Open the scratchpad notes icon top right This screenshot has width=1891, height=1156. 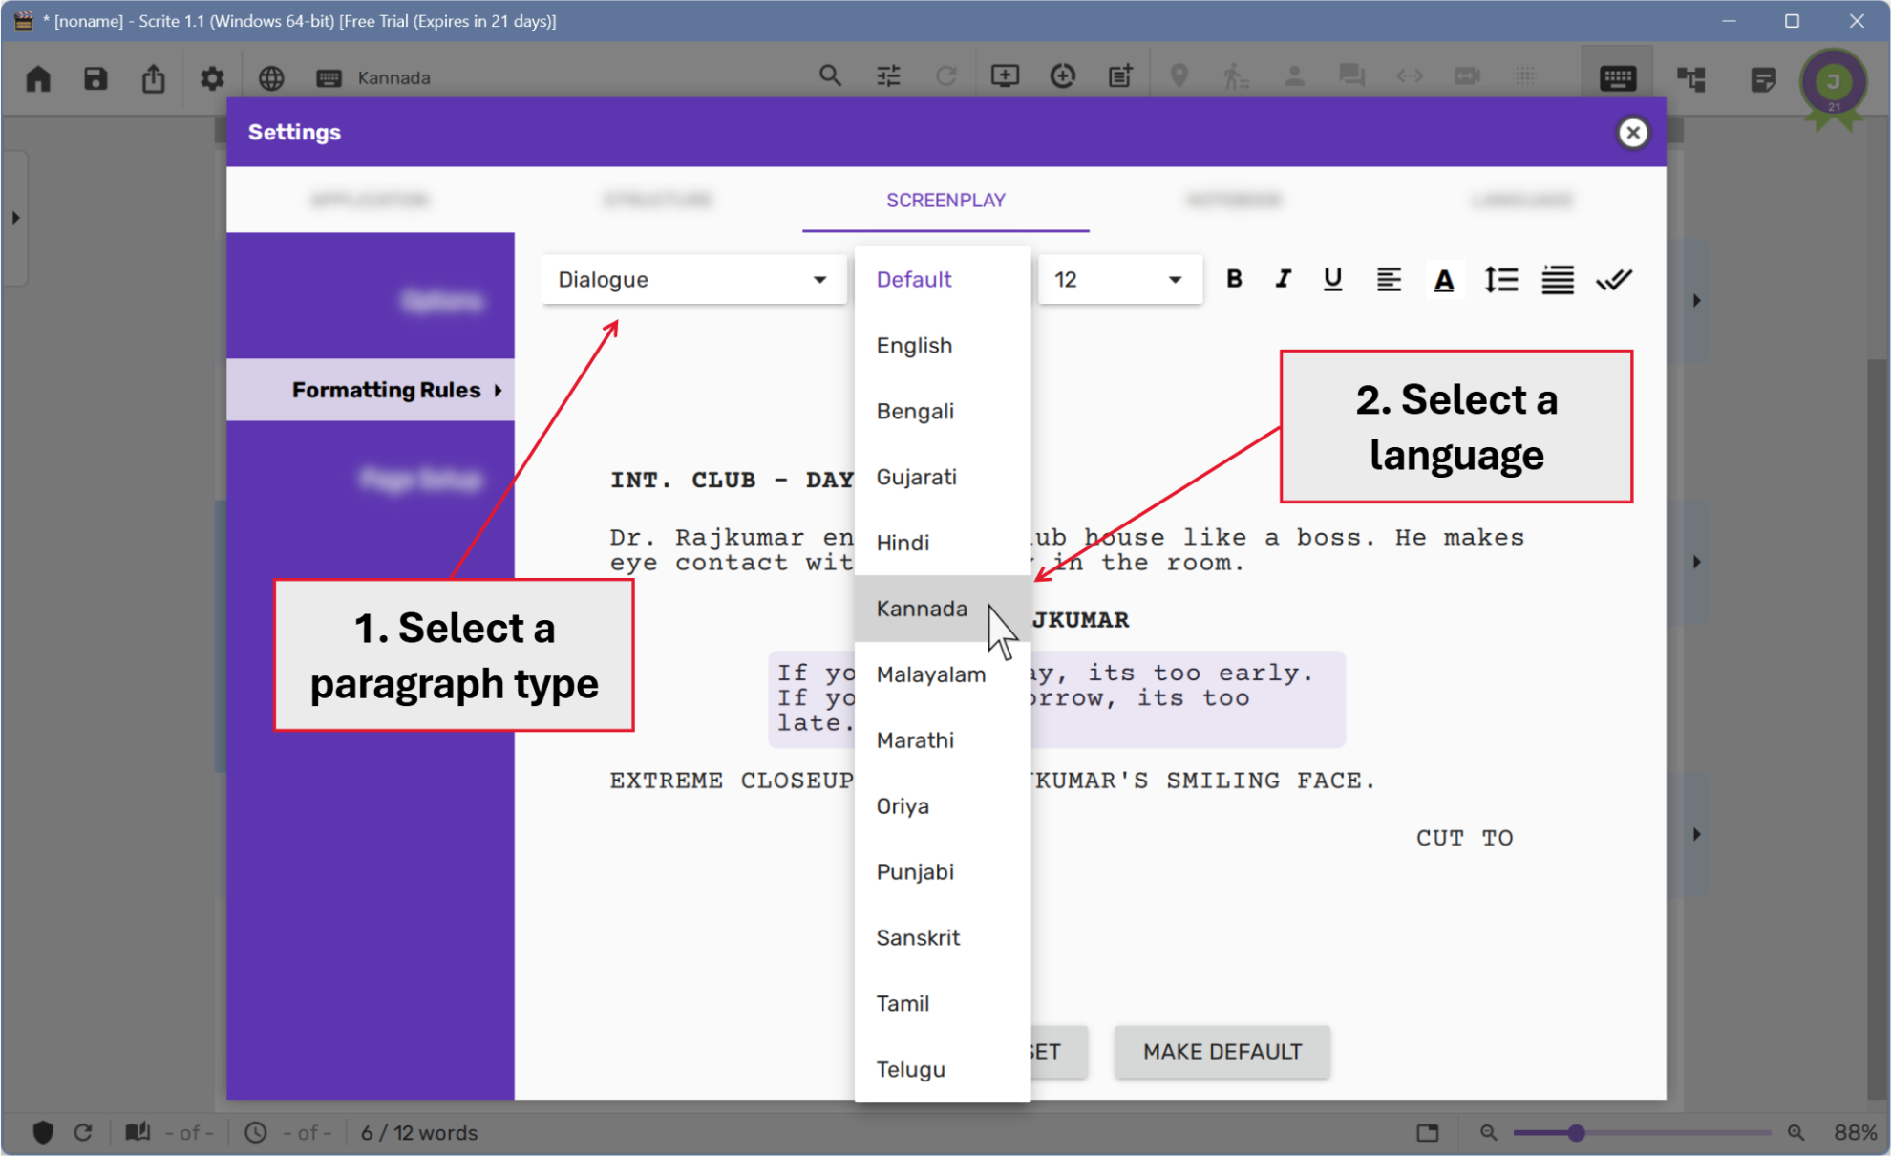[1762, 80]
